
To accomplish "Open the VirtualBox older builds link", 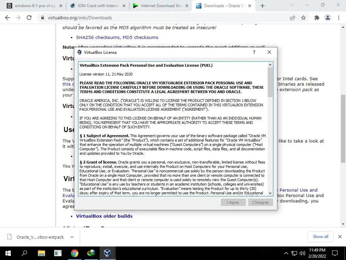I will tap(104, 216).
